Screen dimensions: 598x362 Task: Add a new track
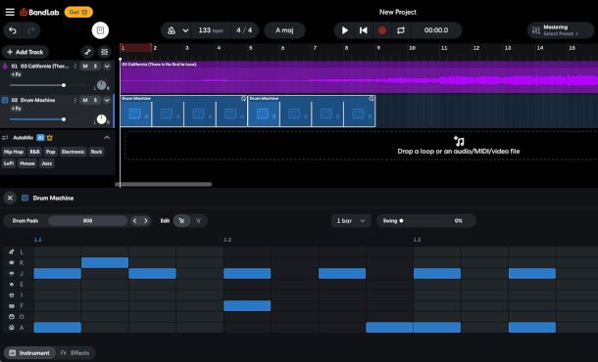click(x=25, y=52)
